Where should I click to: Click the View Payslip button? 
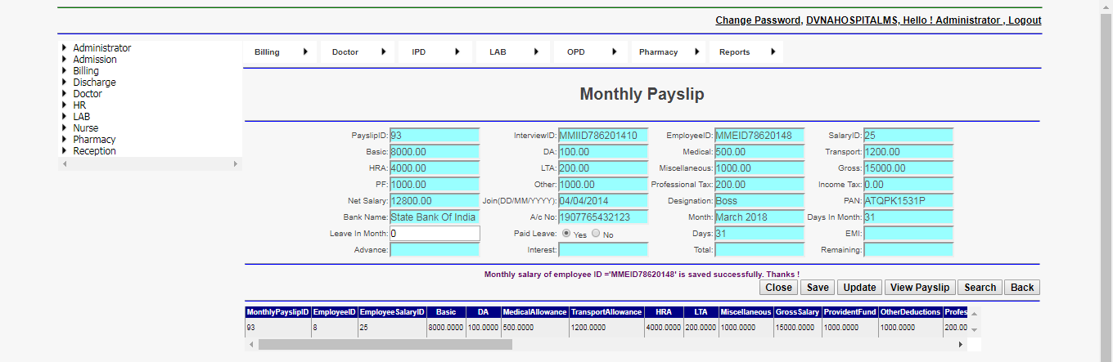pos(919,288)
